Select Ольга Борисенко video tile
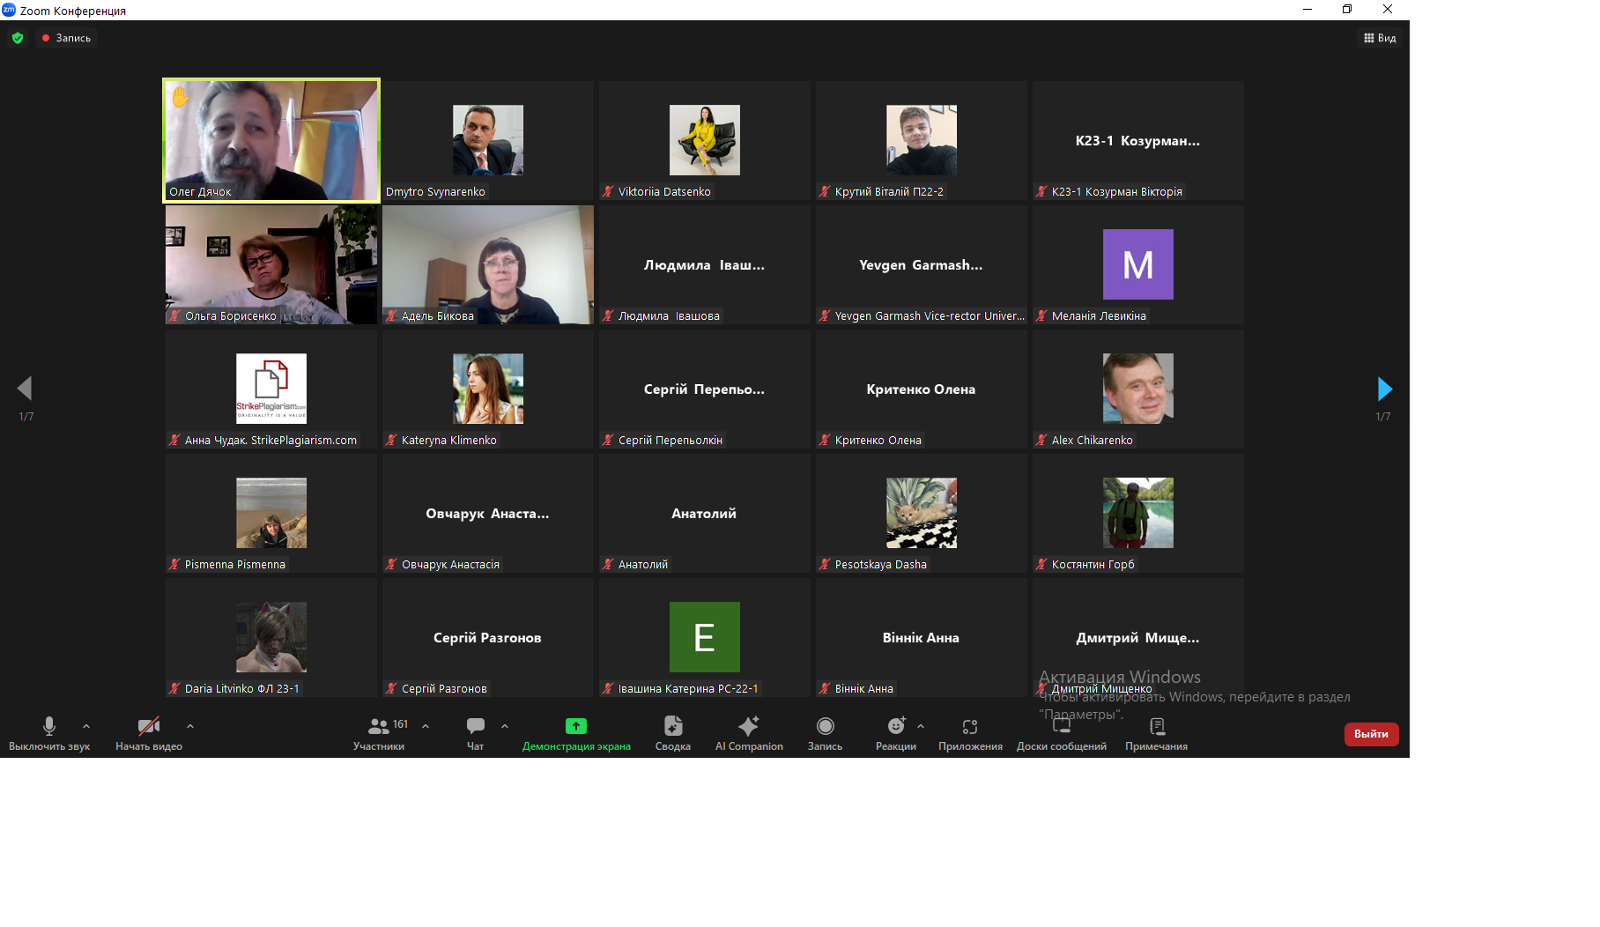The width and height of the screenshot is (1600, 927). pos(271,265)
